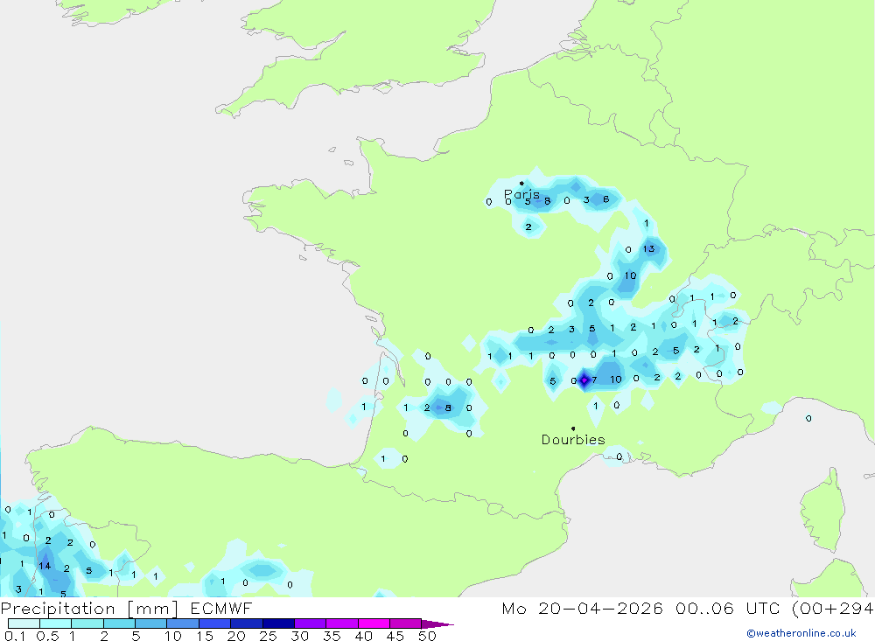Pick the 25–30 mm dark navy legend swatch

278,624
